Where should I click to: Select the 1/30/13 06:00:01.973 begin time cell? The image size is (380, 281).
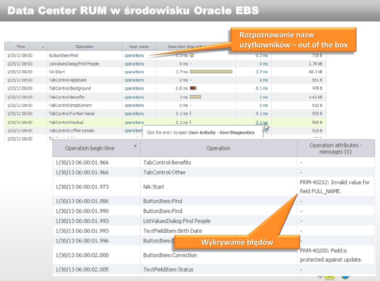(x=82, y=187)
